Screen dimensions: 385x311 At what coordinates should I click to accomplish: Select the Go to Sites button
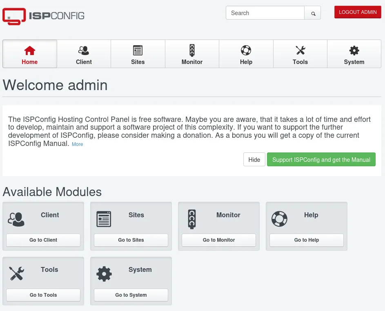(x=131, y=240)
